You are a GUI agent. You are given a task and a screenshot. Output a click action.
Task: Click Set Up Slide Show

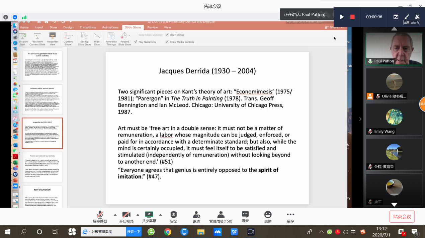(85, 39)
